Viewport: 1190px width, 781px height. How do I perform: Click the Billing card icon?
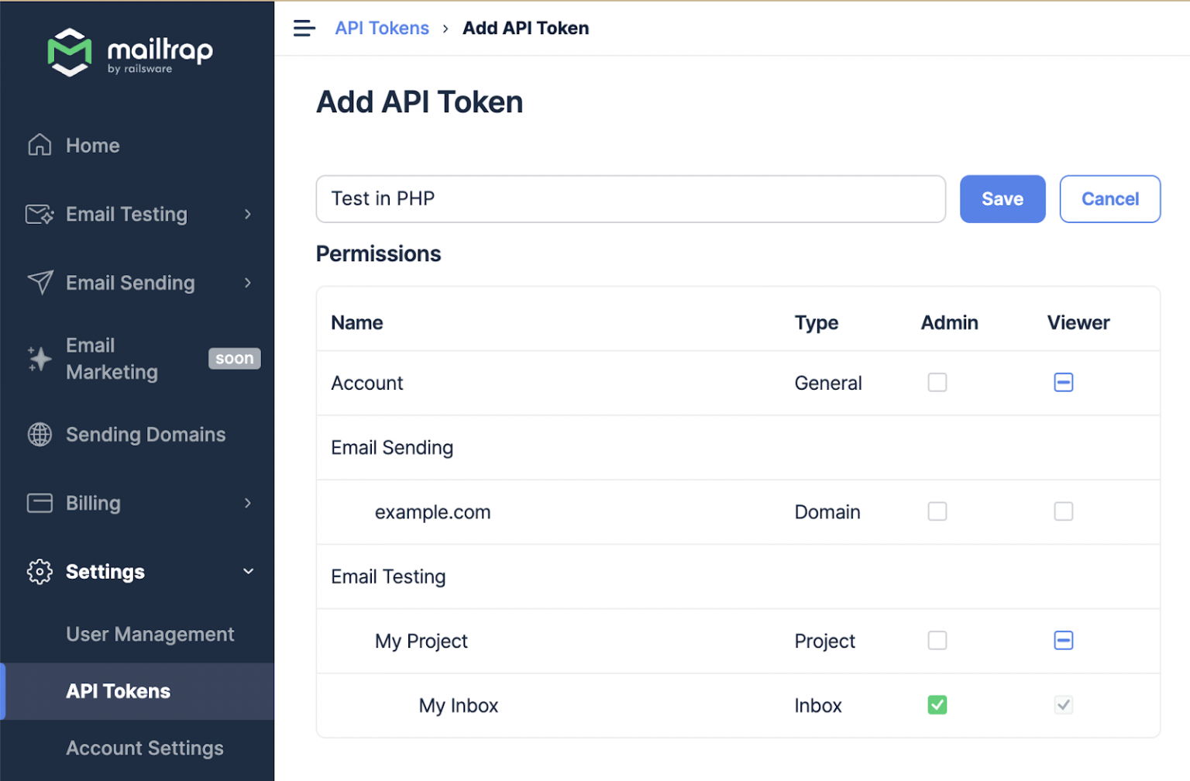pyautogui.click(x=40, y=503)
